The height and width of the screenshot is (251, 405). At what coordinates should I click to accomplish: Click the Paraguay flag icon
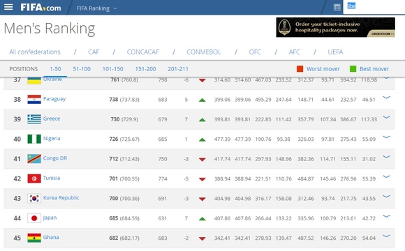(x=34, y=99)
